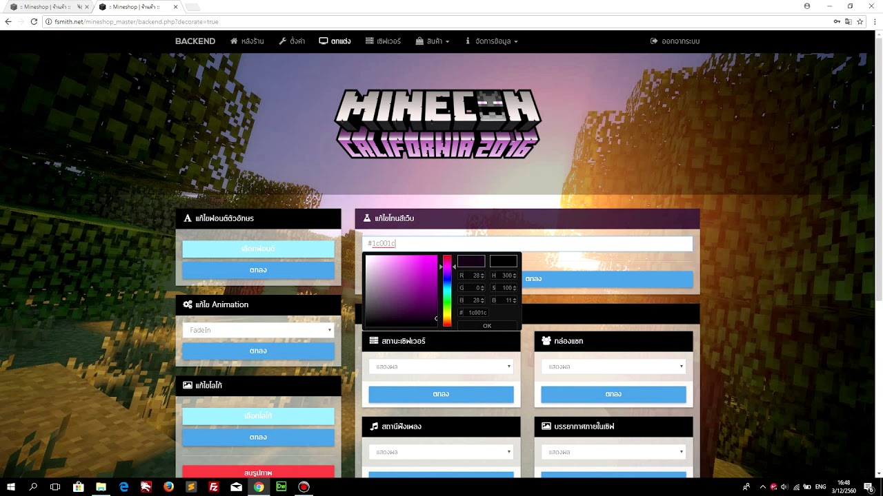The height and width of the screenshot is (496, 883).
Task: Confirm กล่องแชท with ตกลง button
Action: click(x=613, y=394)
